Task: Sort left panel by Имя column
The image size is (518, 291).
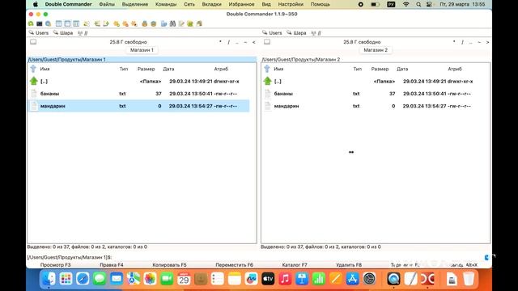Action: [x=45, y=69]
